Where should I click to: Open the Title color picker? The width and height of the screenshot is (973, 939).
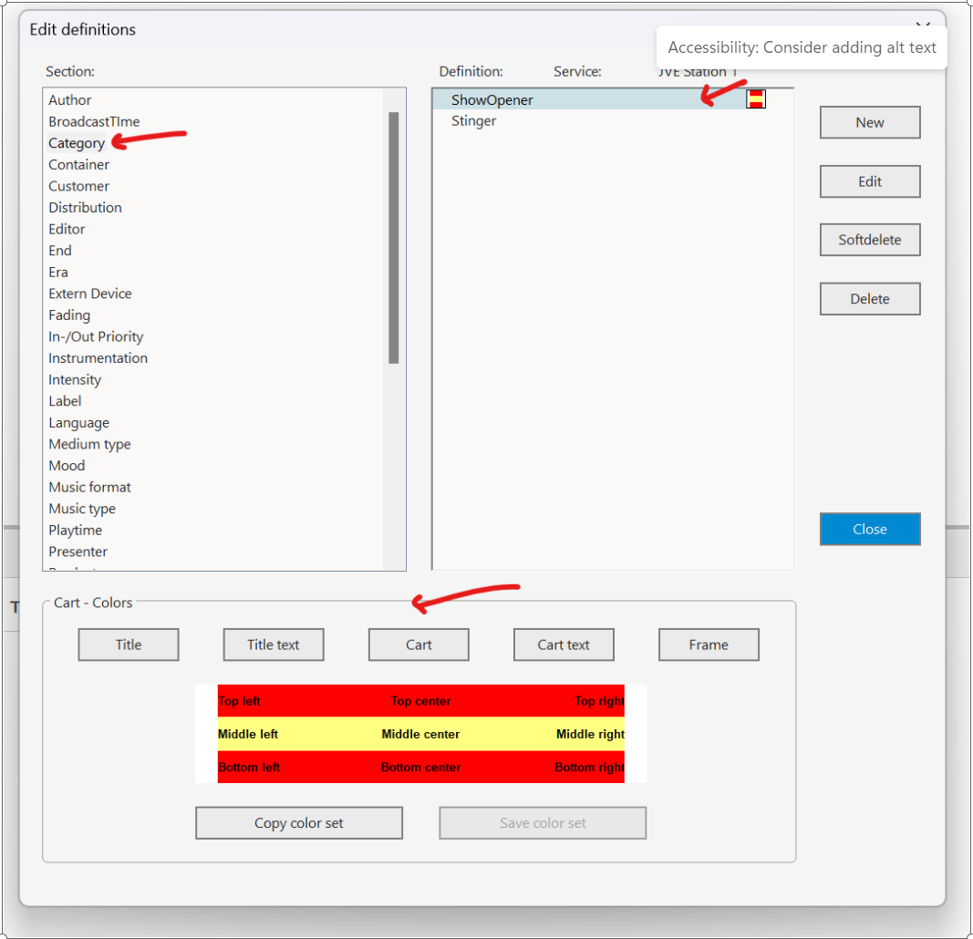pos(129,645)
